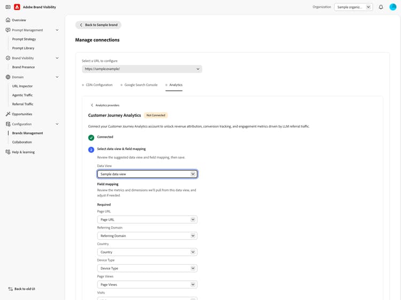Collapse the Domain section
This screenshot has height=300, width=401.
(57, 77)
